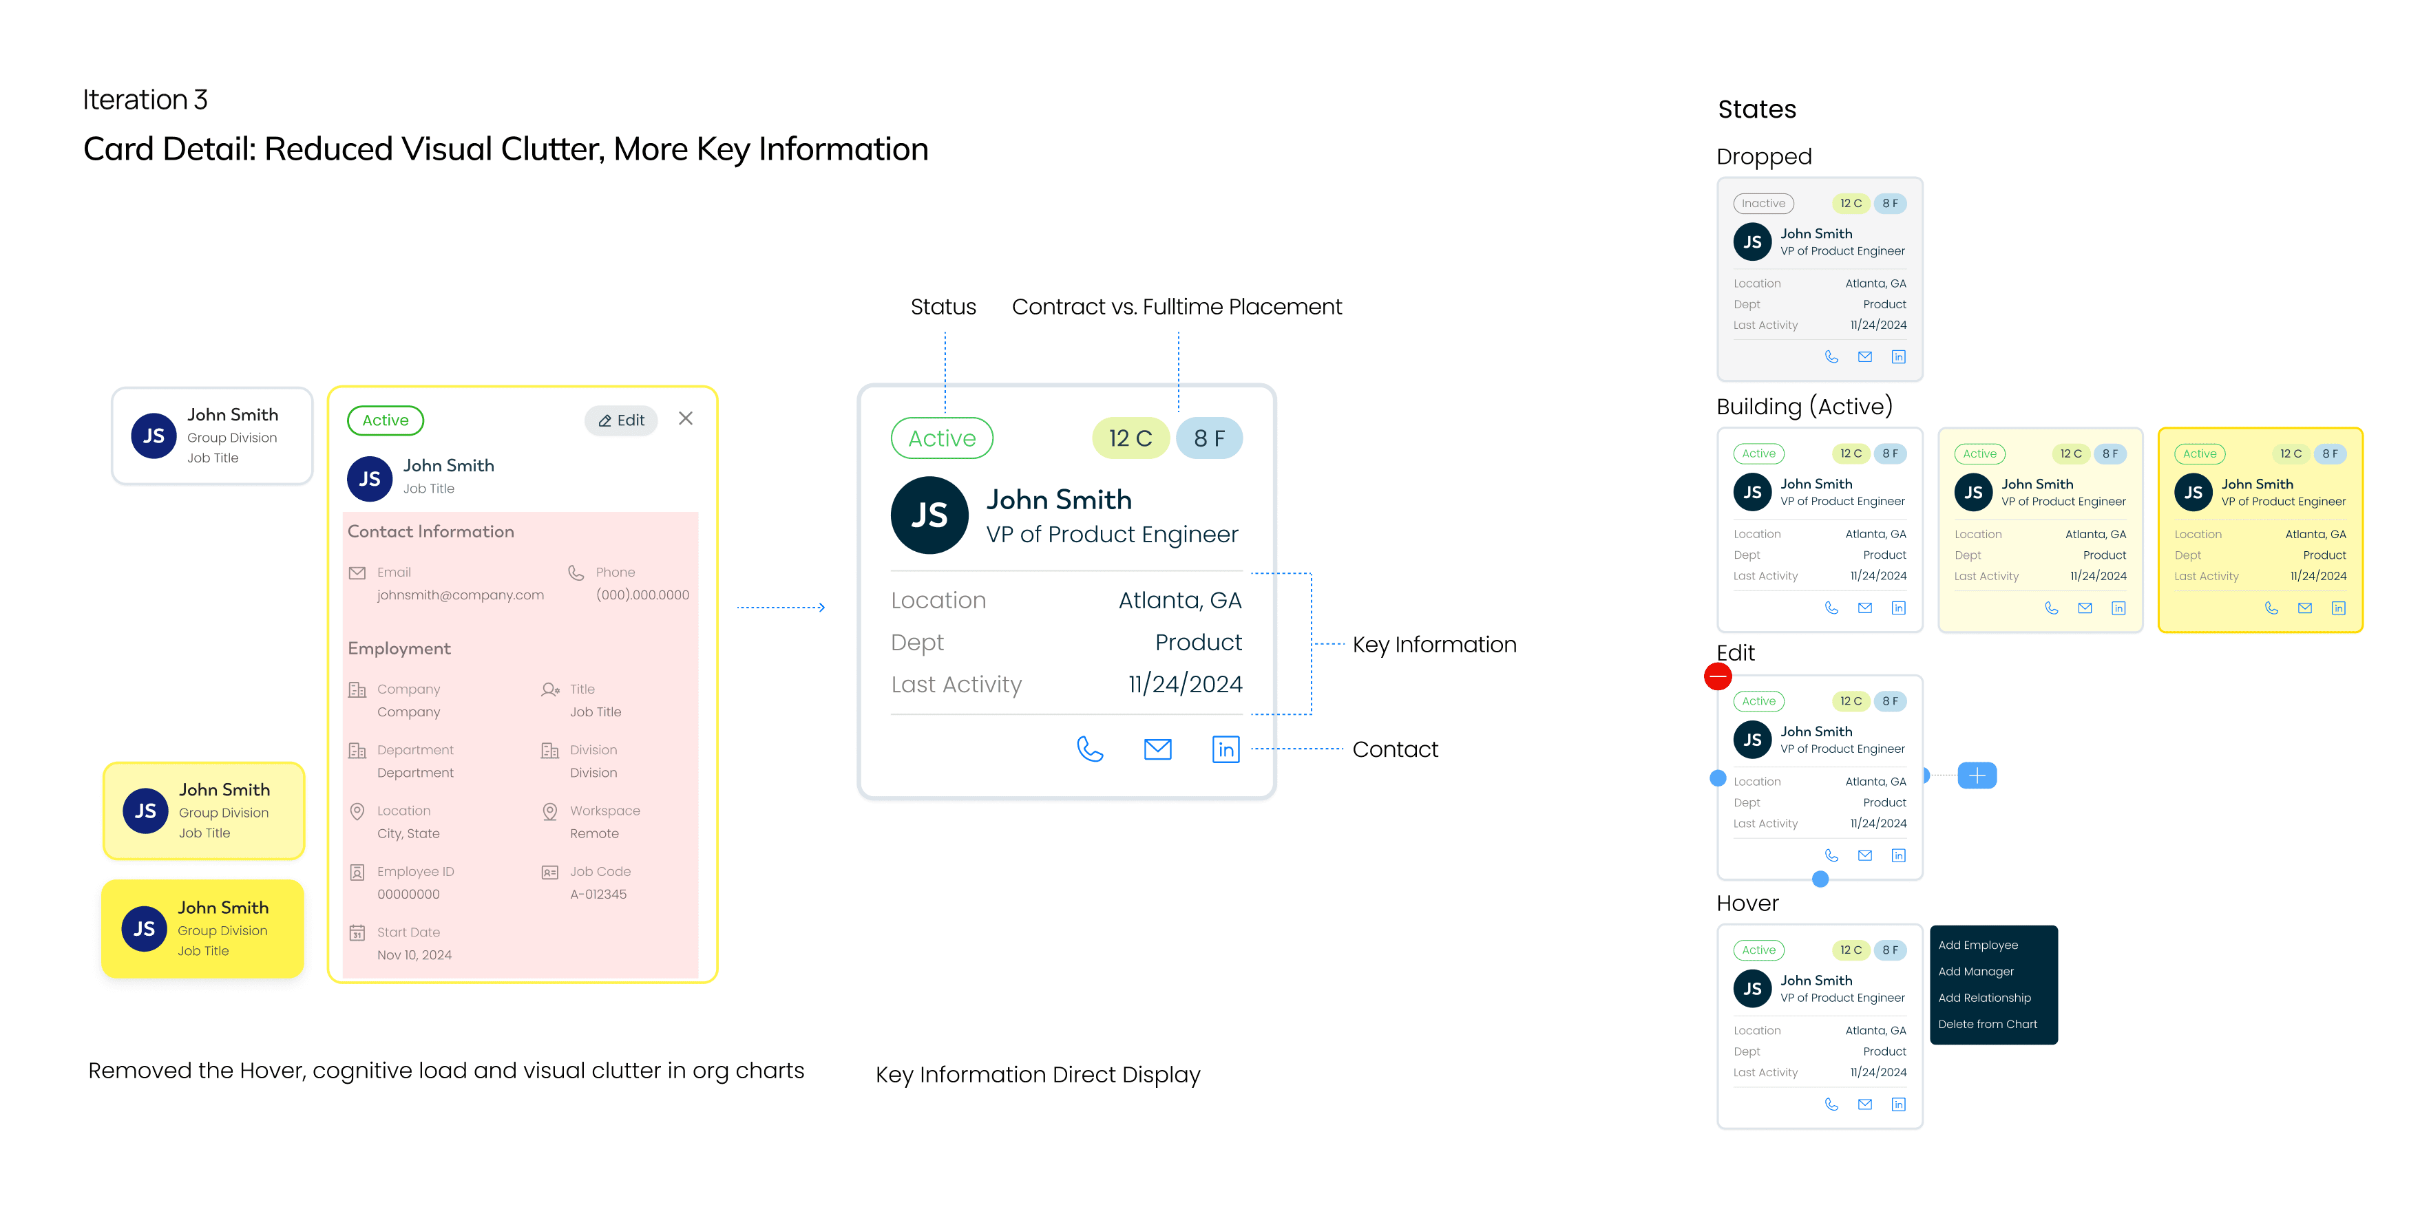The height and width of the screenshot is (1209, 2409).
Task: Toggle Active status badge on large card
Action: 942,438
